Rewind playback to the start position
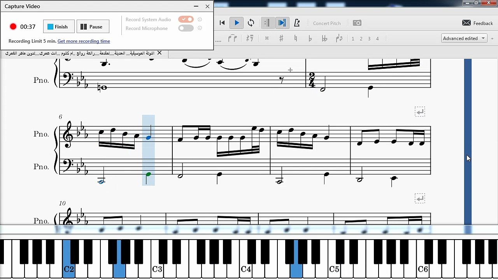Screen dimensions: 498x280 (222, 23)
